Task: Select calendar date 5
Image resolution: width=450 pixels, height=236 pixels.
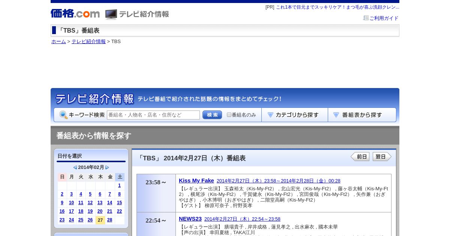Action: click(90, 194)
